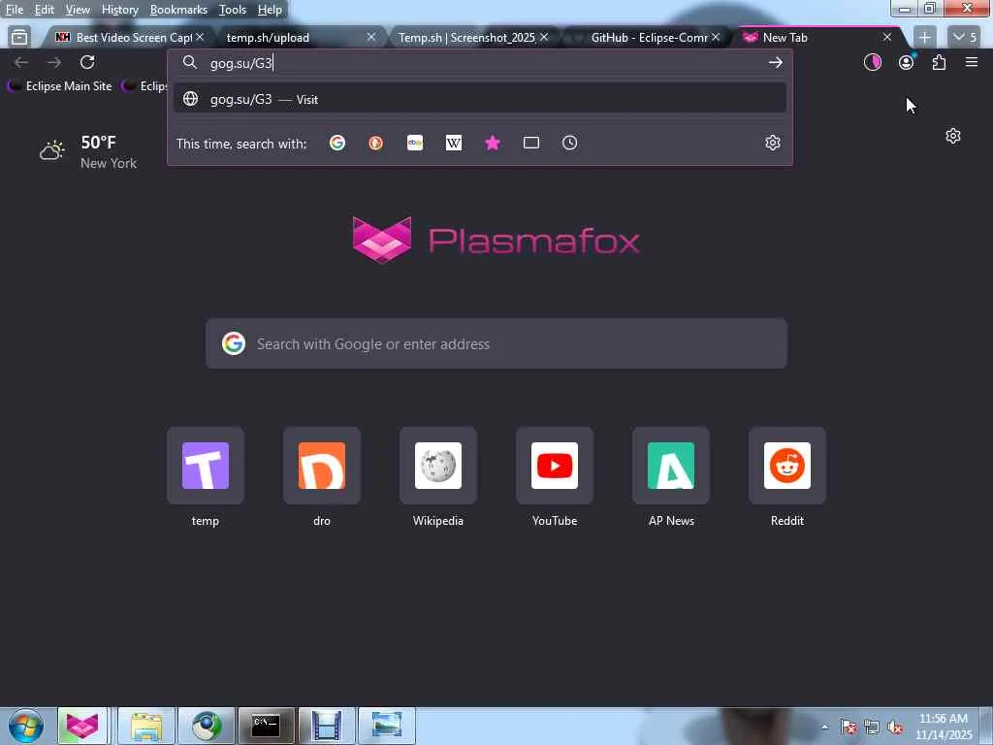The image size is (993, 745).
Task: Open the Edit menu
Action: (x=44, y=10)
